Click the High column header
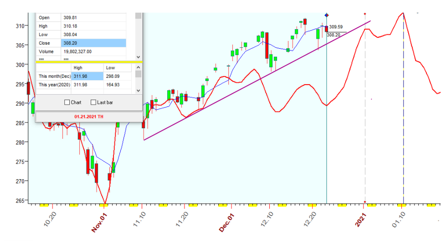 tap(87, 68)
